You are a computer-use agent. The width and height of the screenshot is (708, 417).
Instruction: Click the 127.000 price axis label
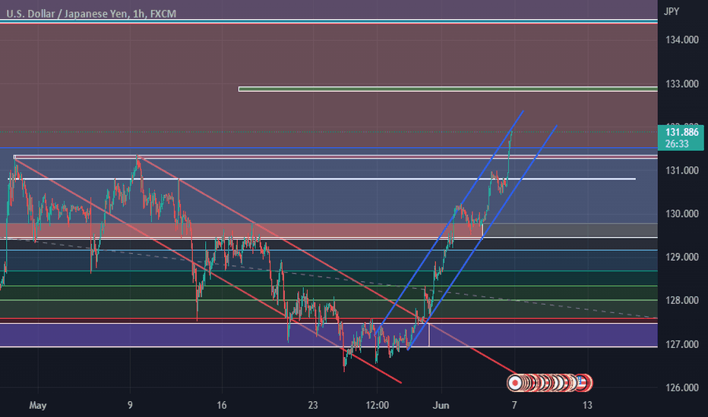coord(682,344)
